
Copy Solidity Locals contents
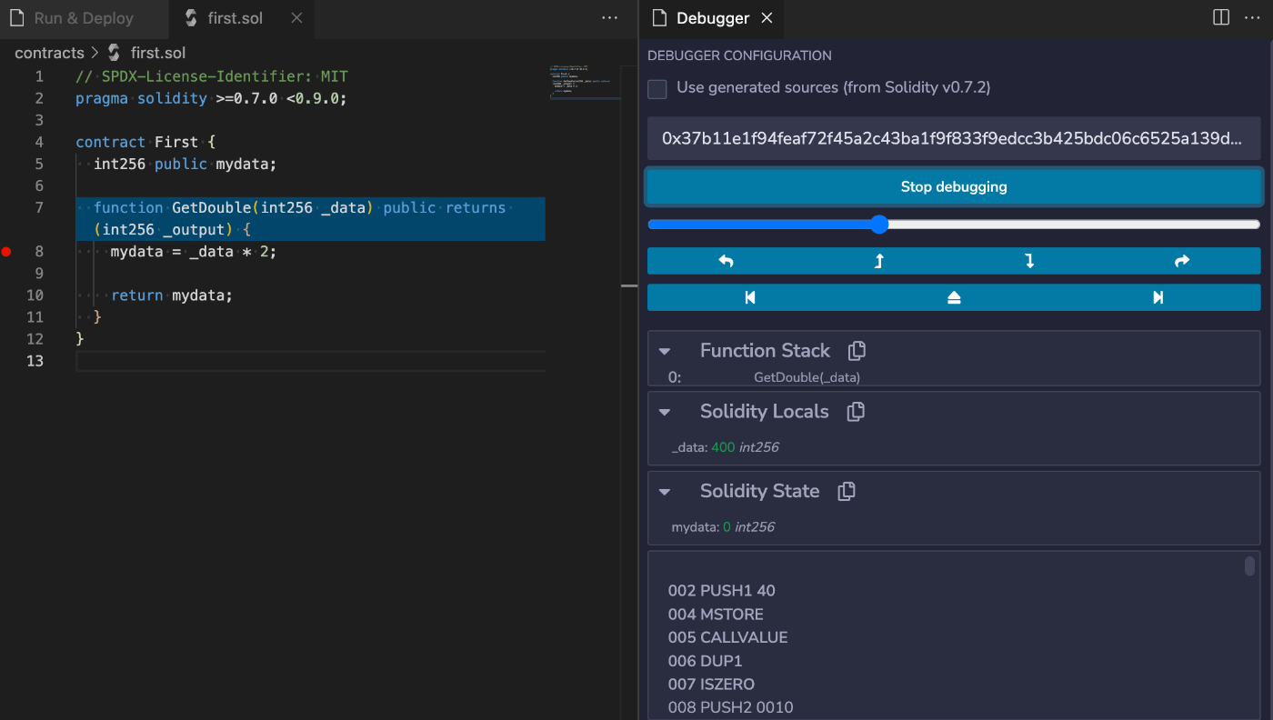[856, 411]
